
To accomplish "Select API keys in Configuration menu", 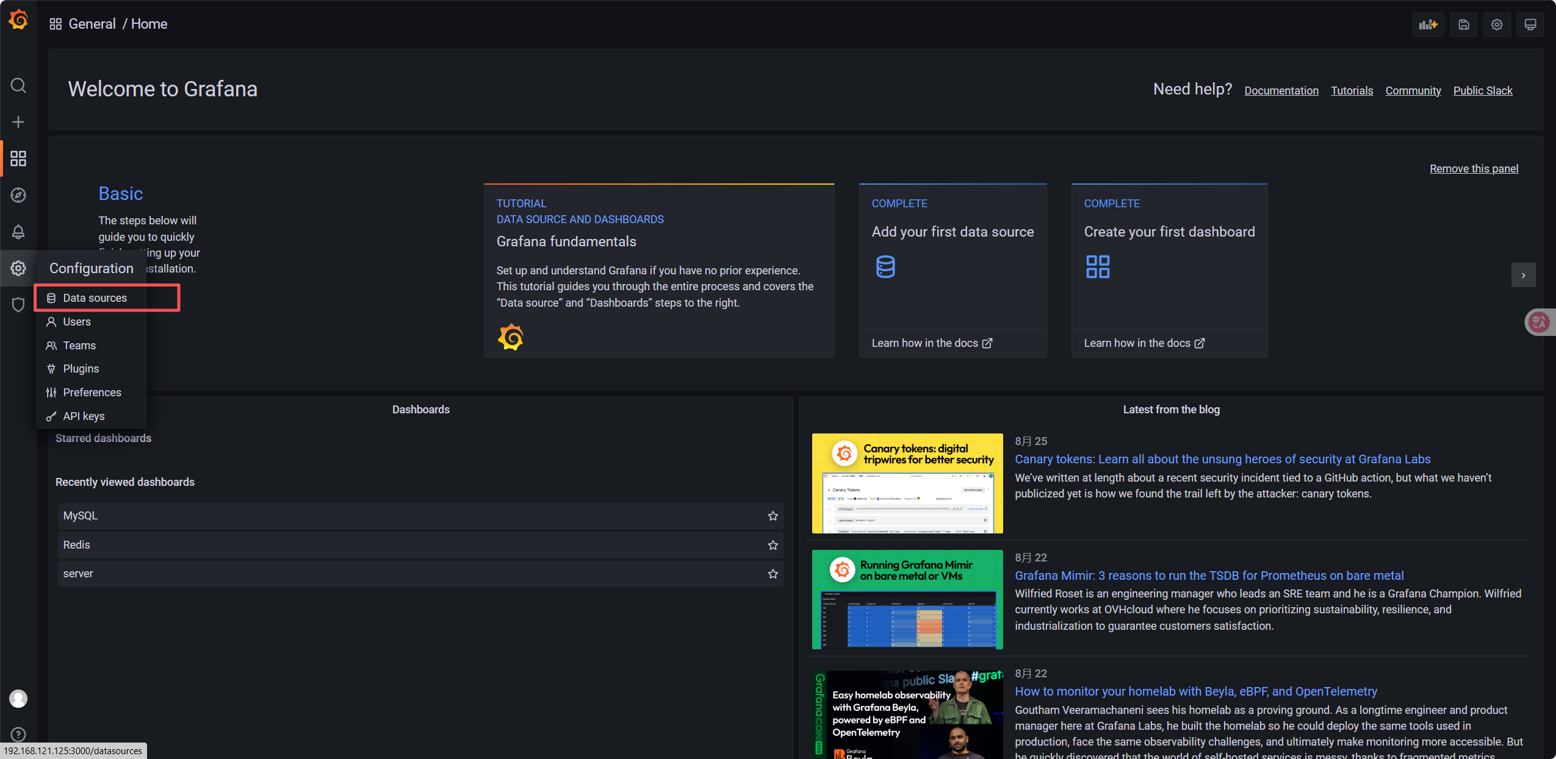I will pyautogui.click(x=92, y=416).
